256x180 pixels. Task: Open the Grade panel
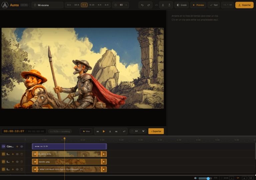coord(182,5)
